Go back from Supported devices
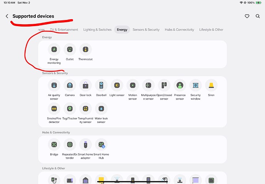Image resolution: width=265 pixels, height=184 pixels. pos(7,16)
